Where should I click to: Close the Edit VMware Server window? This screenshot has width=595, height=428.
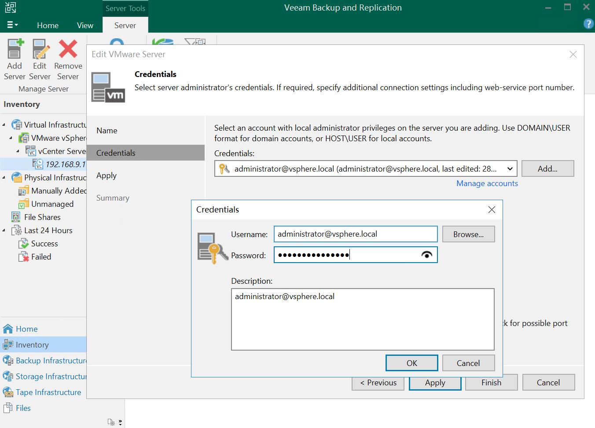click(x=573, y=55)
